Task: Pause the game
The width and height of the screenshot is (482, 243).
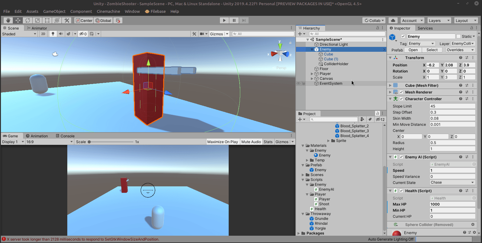Action: pyautogui.click(x=234, y=20)
